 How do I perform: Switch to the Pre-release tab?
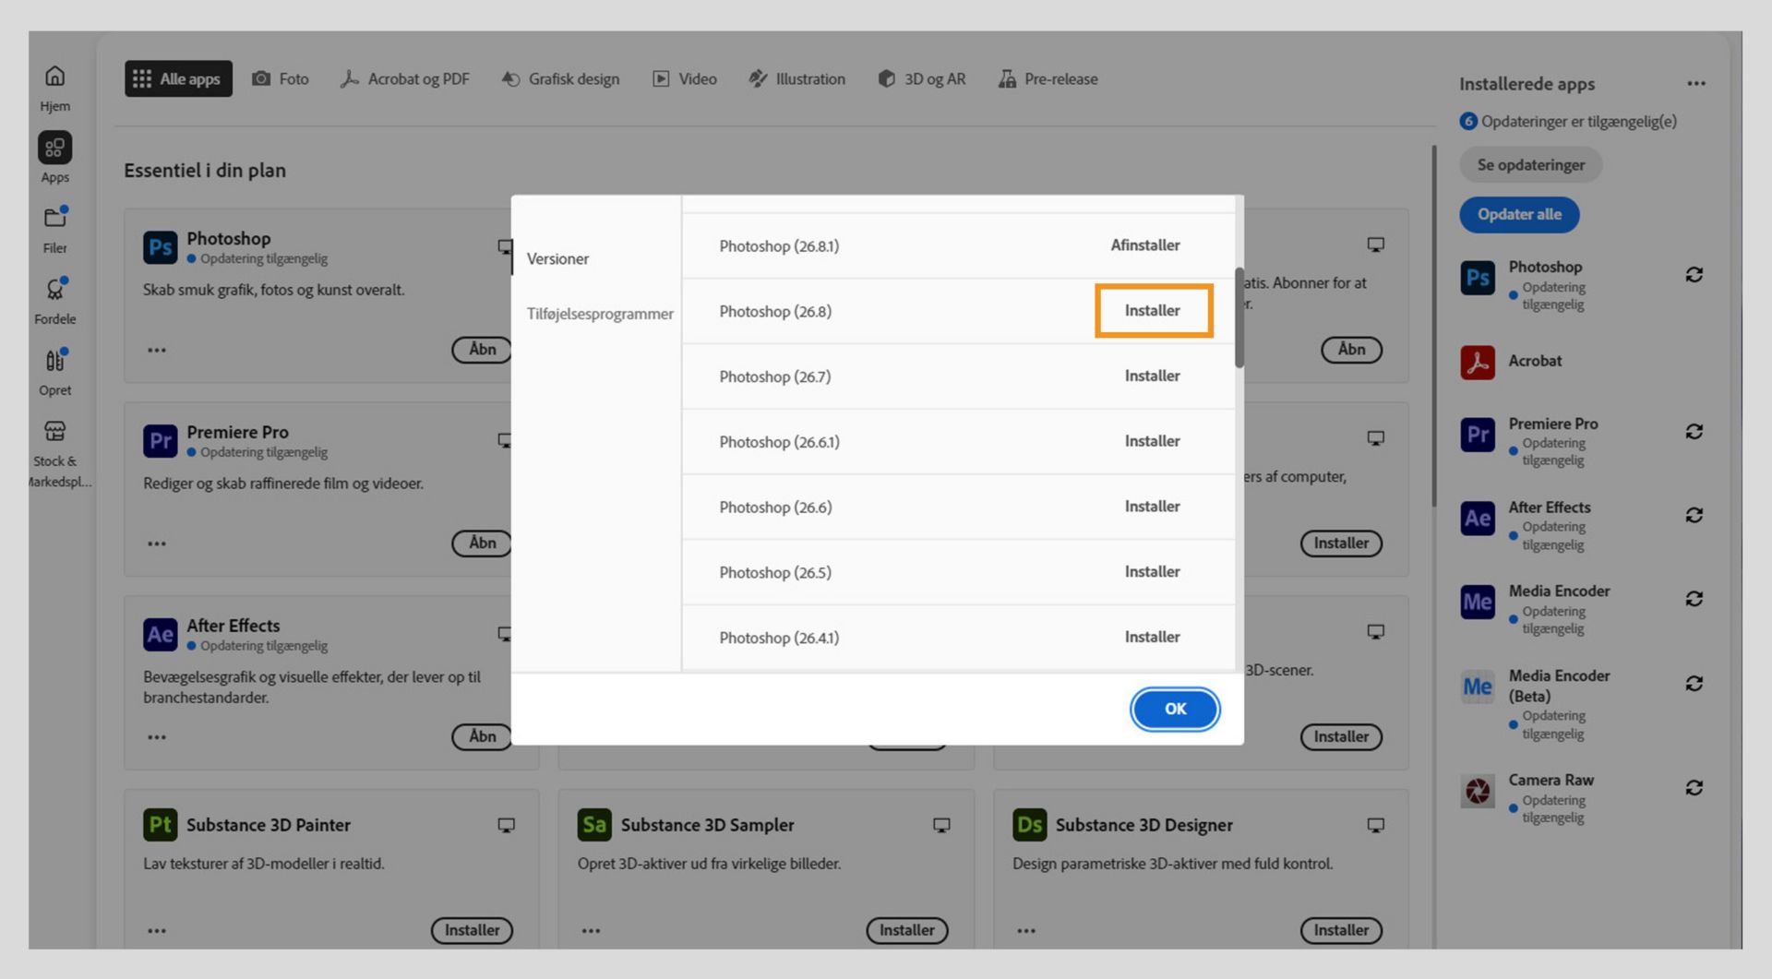[x=1048, y=79]
